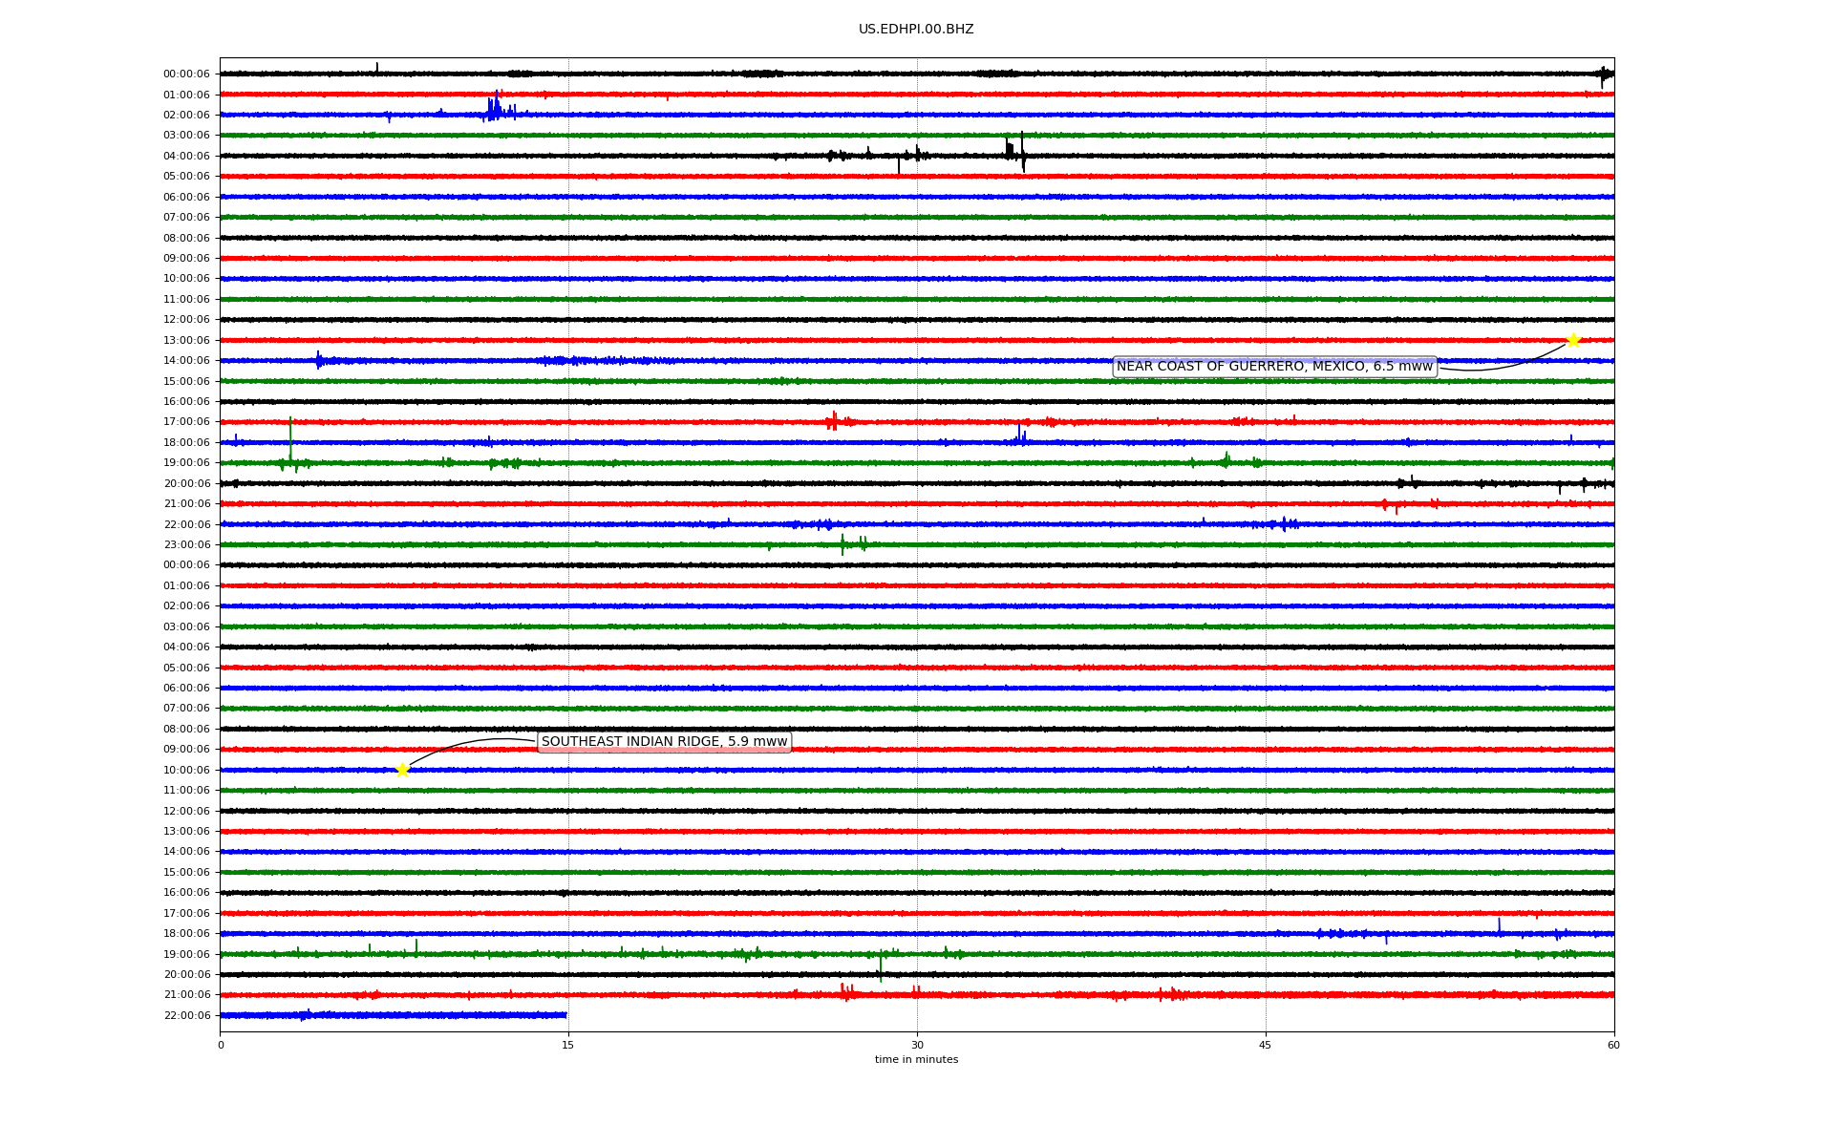Click the 45 minute x-axis tick label
1834x1146 pixels.
pyautogui.click(x=1265, y=1045)
